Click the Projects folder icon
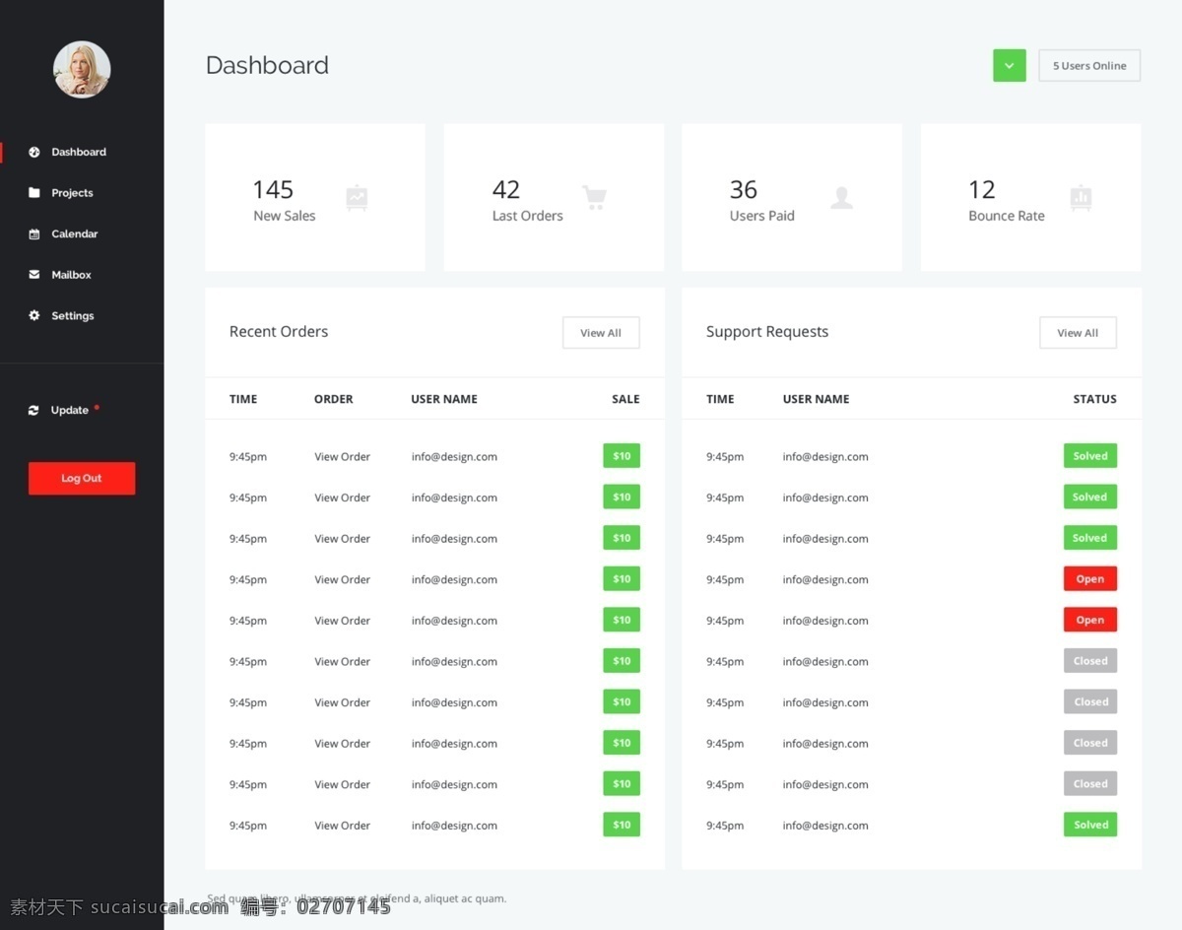 (x=34, y=193)
